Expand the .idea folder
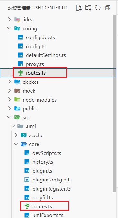This screenshot has height=218, width=118. pos(9,20)
